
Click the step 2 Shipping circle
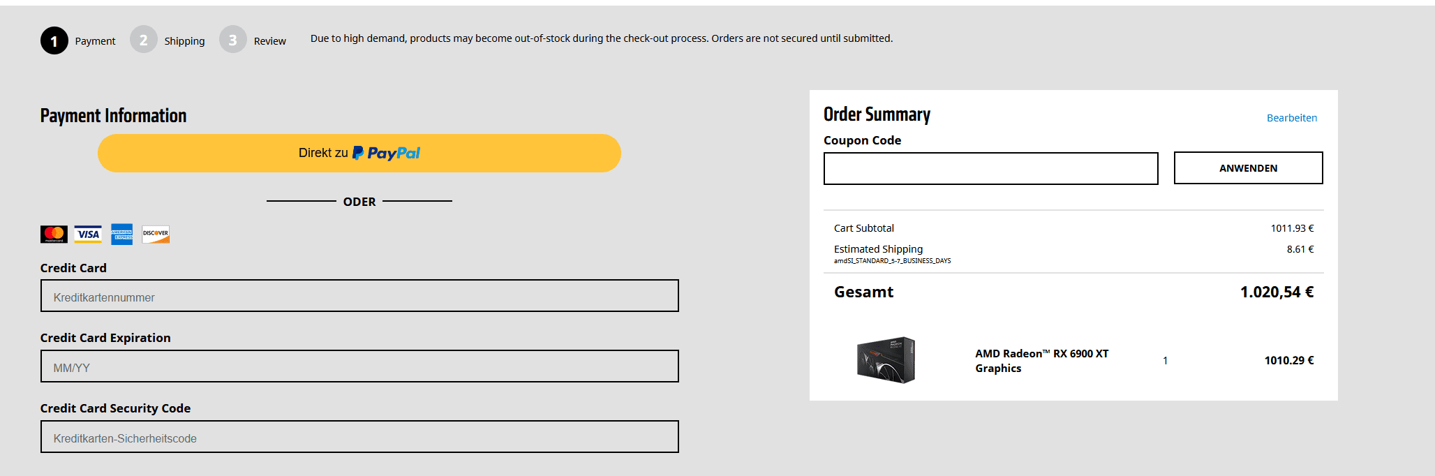click(x=143, y=40)
